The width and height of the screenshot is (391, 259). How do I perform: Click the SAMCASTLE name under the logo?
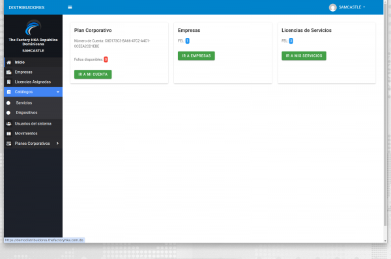coord(33,51)
